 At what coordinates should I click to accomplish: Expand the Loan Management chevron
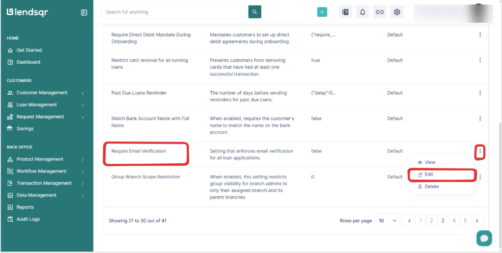pyautogui.click(x=82, y=105)
